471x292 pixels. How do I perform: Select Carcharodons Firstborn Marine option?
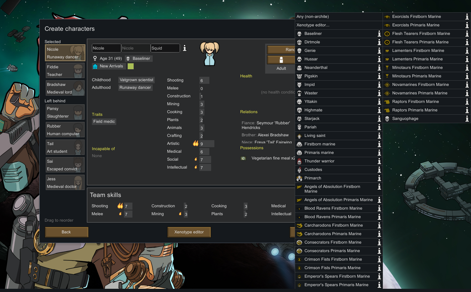[339, 225]
